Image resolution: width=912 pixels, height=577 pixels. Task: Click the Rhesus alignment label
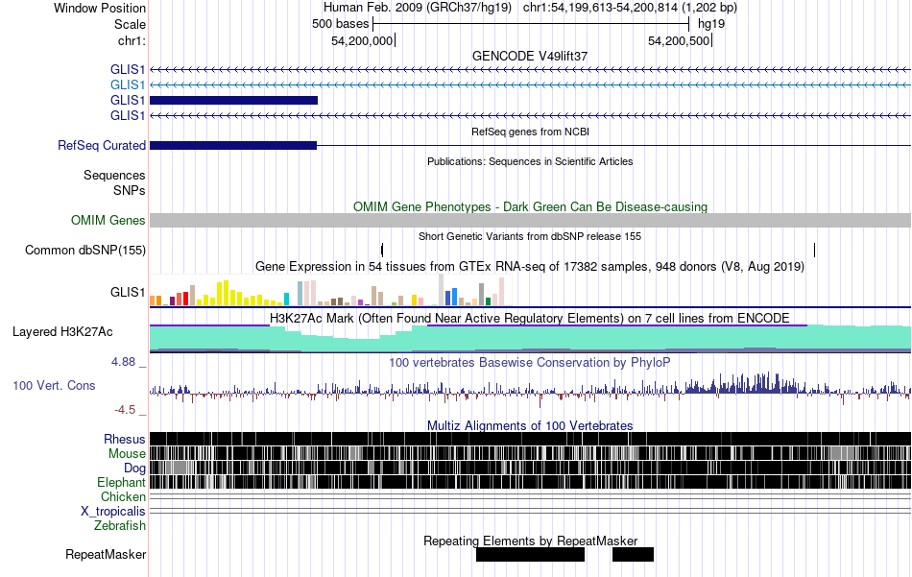click(x=125, y=439)
